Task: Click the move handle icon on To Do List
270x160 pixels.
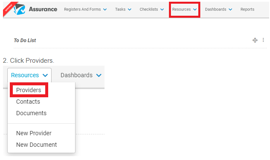Action: (x=255, y=40)
